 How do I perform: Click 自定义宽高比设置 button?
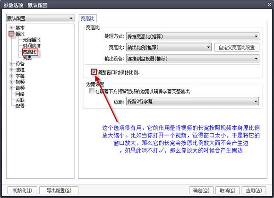[x=237, y=47]
